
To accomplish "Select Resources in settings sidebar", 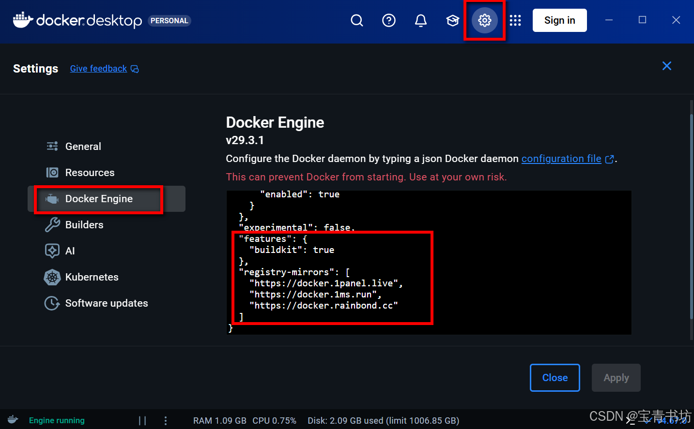I will [x=107, y=173].
